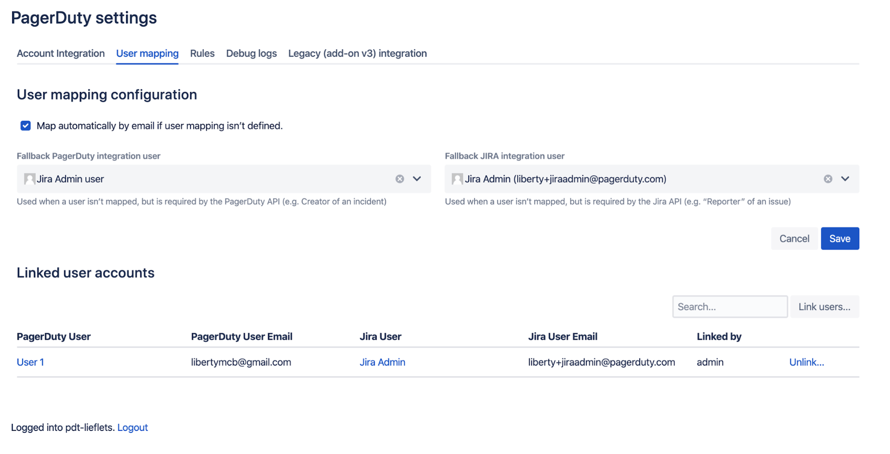Viewport: 890px width, 454px height.
Task: Click the Cancel button
Action: pyautogui.click(x=794, y=239)
